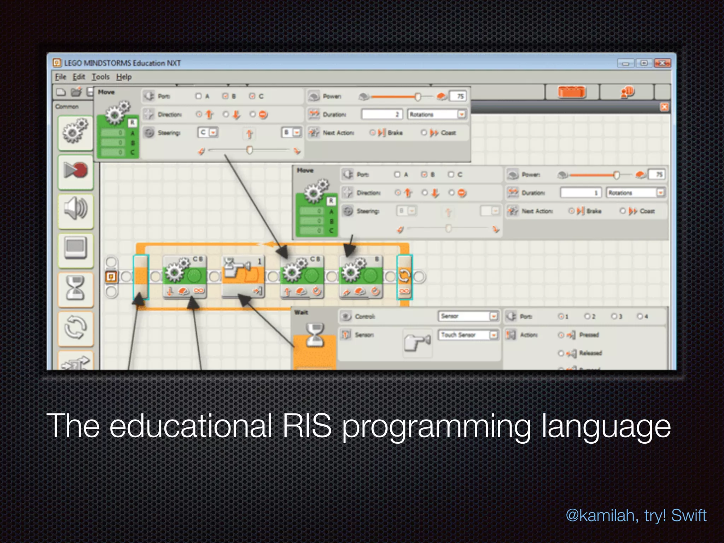This screenshot has height=543, width=724.
Task: Select Brake in the duration 1 Move panel
Action: click(x=571, y=211)
